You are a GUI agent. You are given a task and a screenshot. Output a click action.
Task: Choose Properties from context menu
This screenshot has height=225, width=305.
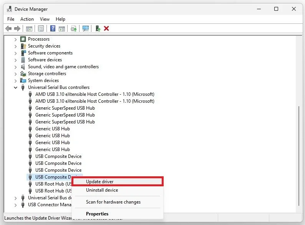[118, 214]
